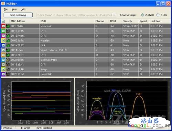Select the 5 GHz channel graph option
Screen dimensions: 172x131
(158, 15)
